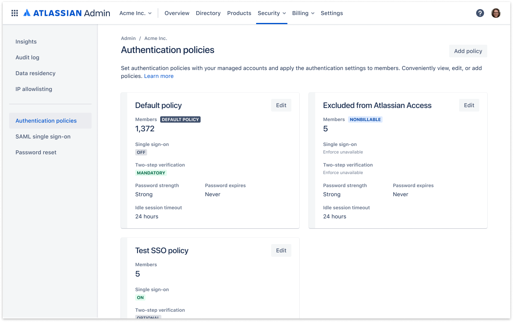513x322 pixels.
Task: Click the Add policy button
Action: 468,51
